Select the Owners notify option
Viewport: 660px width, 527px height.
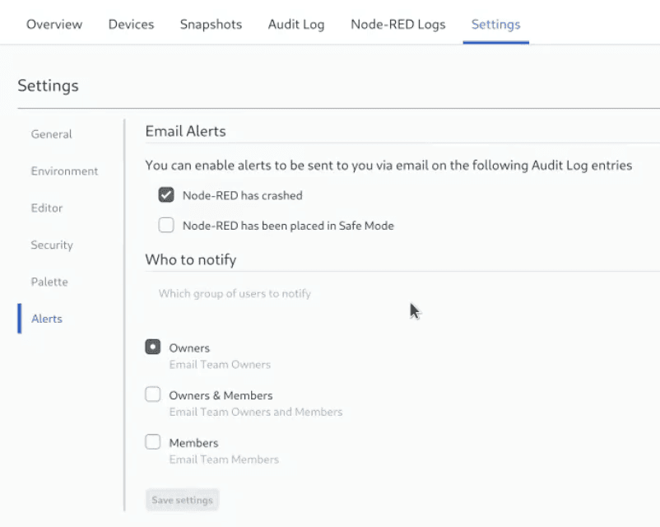153,347
